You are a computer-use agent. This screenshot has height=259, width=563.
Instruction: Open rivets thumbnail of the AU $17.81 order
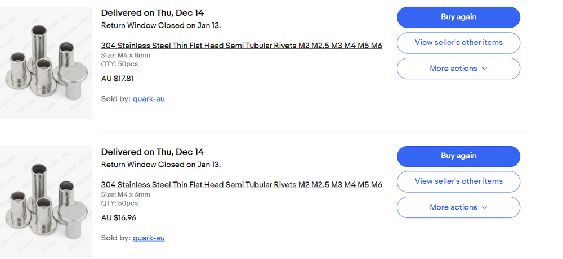click(46, 63)
